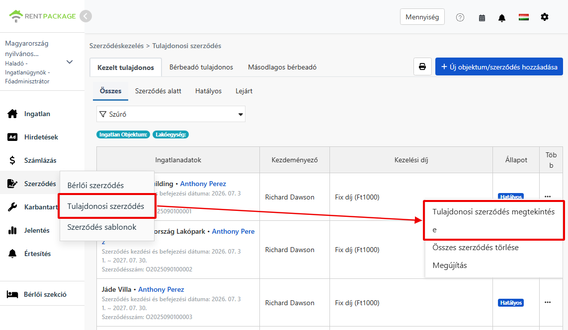The height and width of the screenshot is (330, 568).
Task: Open Jelentés in the sidebar
Action: (37, 230)
